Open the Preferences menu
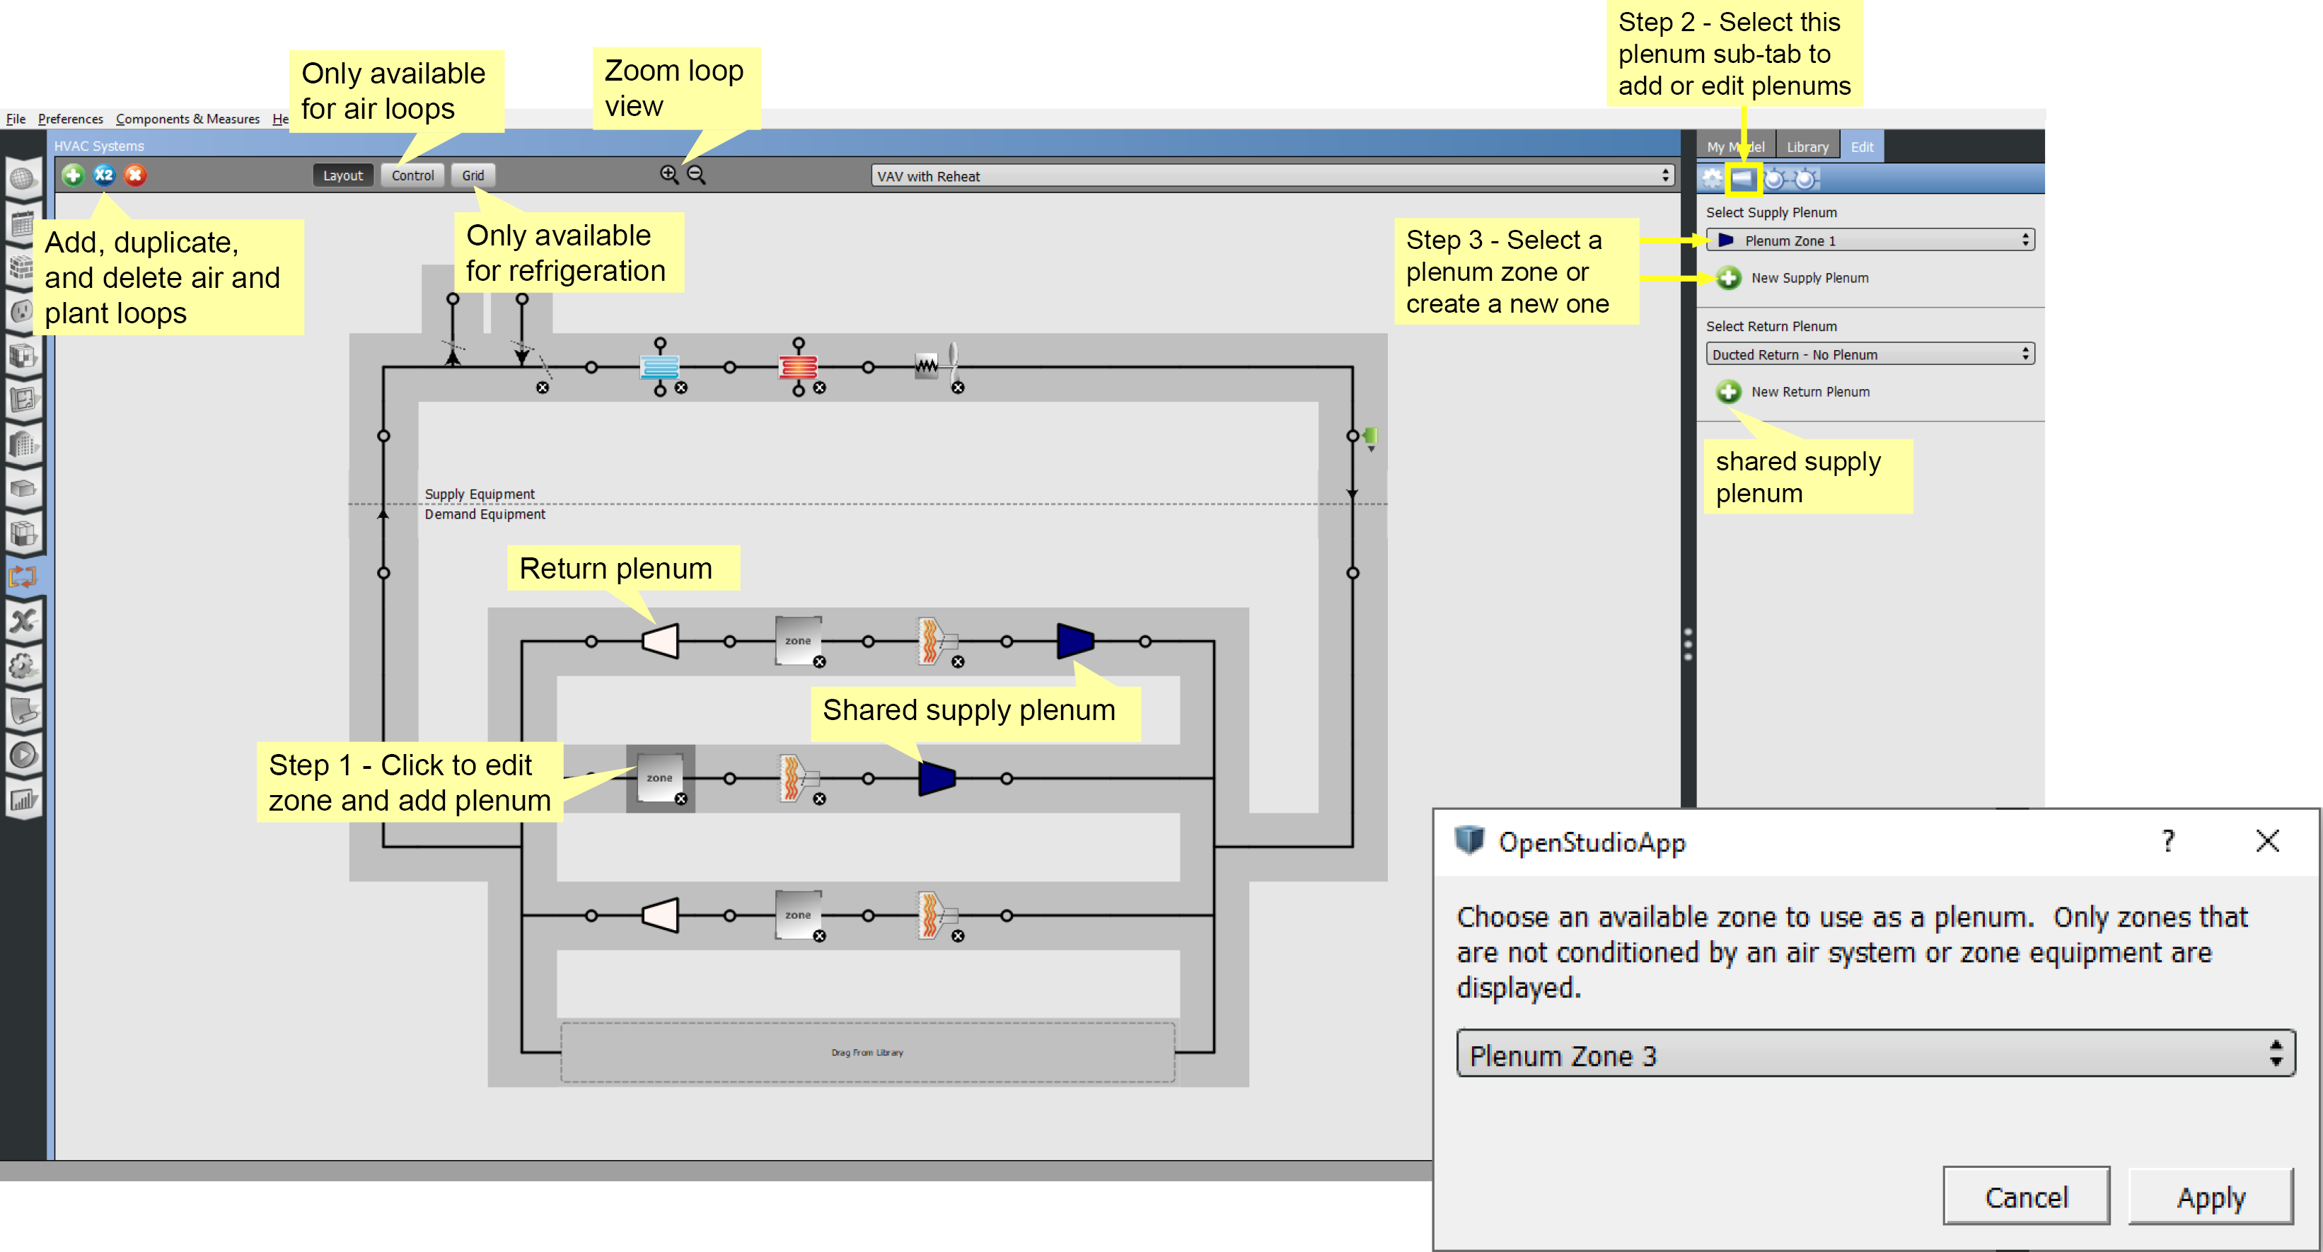This screenshot has height=1252, width=2323. tap(70, 118)
